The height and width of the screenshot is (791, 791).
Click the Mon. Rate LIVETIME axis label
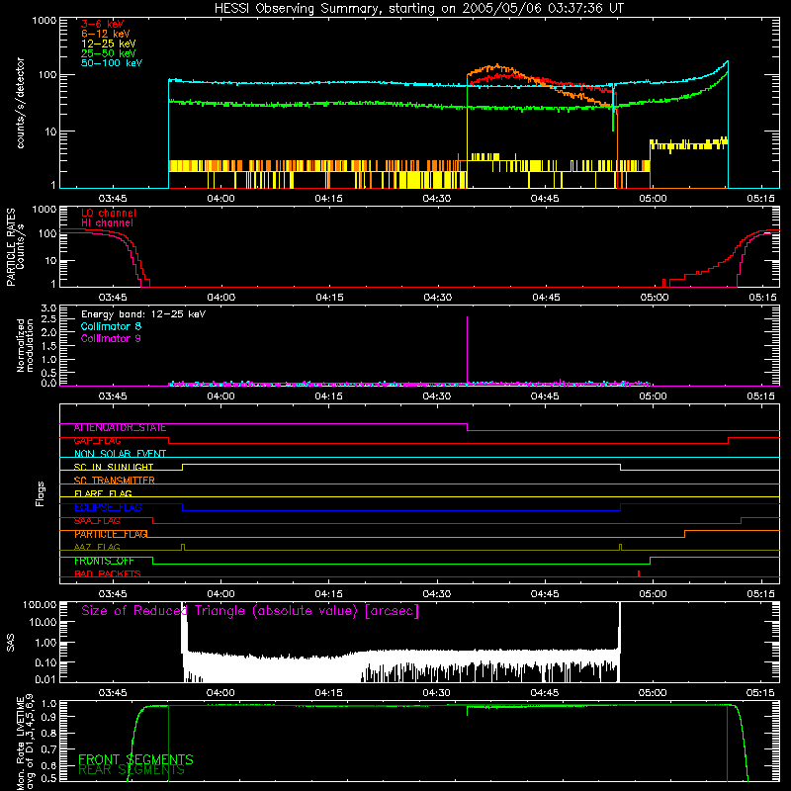pyautogui.click(x=20, y=744)
